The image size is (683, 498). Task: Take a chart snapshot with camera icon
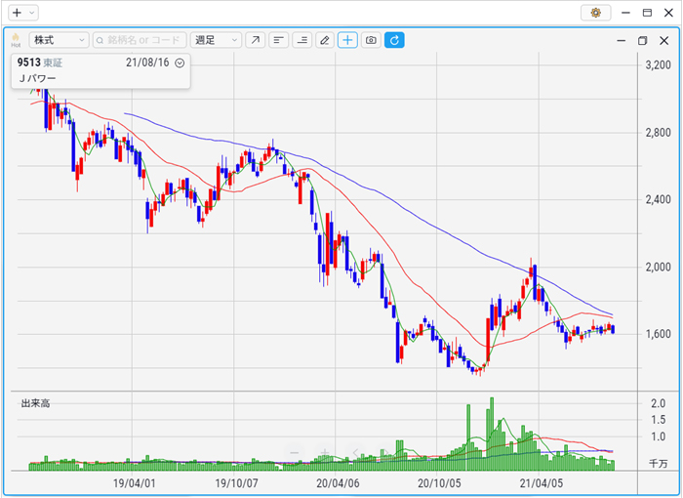(371, 40)
